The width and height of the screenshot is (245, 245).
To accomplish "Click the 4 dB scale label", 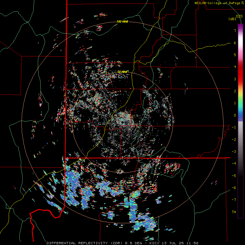I will 235,67.
